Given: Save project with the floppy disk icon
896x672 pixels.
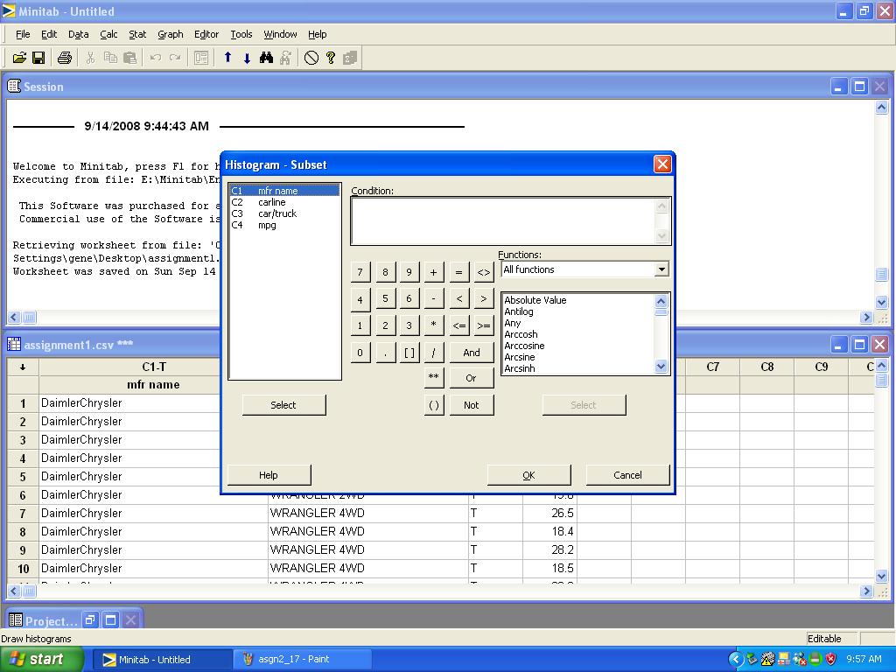Looking at the screenshot, I should pos(38,58).
